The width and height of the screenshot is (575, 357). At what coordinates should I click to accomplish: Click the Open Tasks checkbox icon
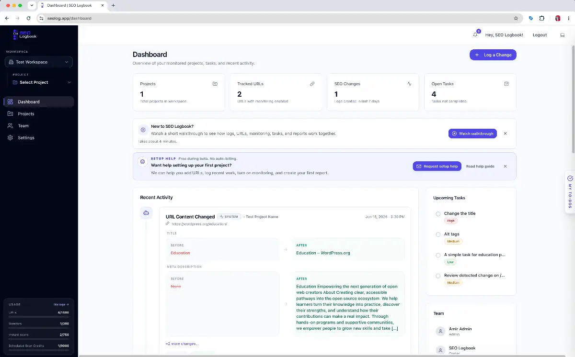tap(506, 84)
